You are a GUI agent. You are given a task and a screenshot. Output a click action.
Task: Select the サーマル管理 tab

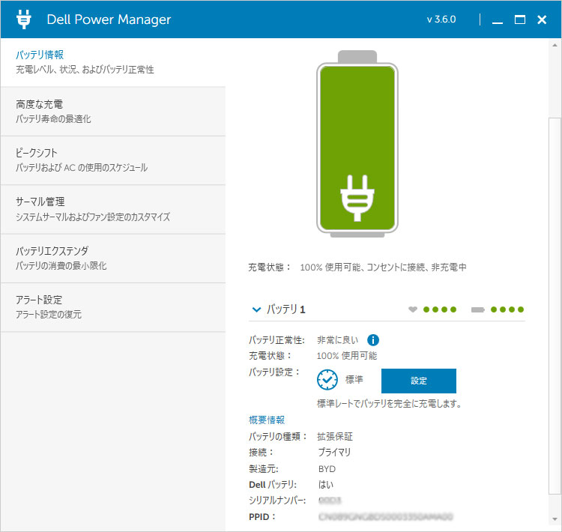[x=113, y=210]
